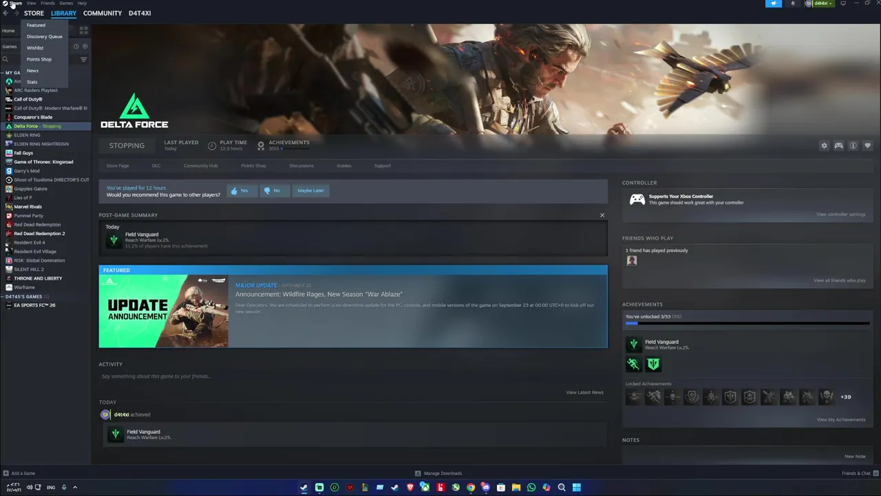Image resolution: width=881 pixels, height=496 pixels.
Task: Open the Games menu
Action: [x=66, y=3]
